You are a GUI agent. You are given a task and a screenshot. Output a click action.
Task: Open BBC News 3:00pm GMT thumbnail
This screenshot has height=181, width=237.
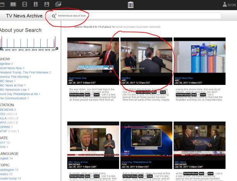click(199, 141)
